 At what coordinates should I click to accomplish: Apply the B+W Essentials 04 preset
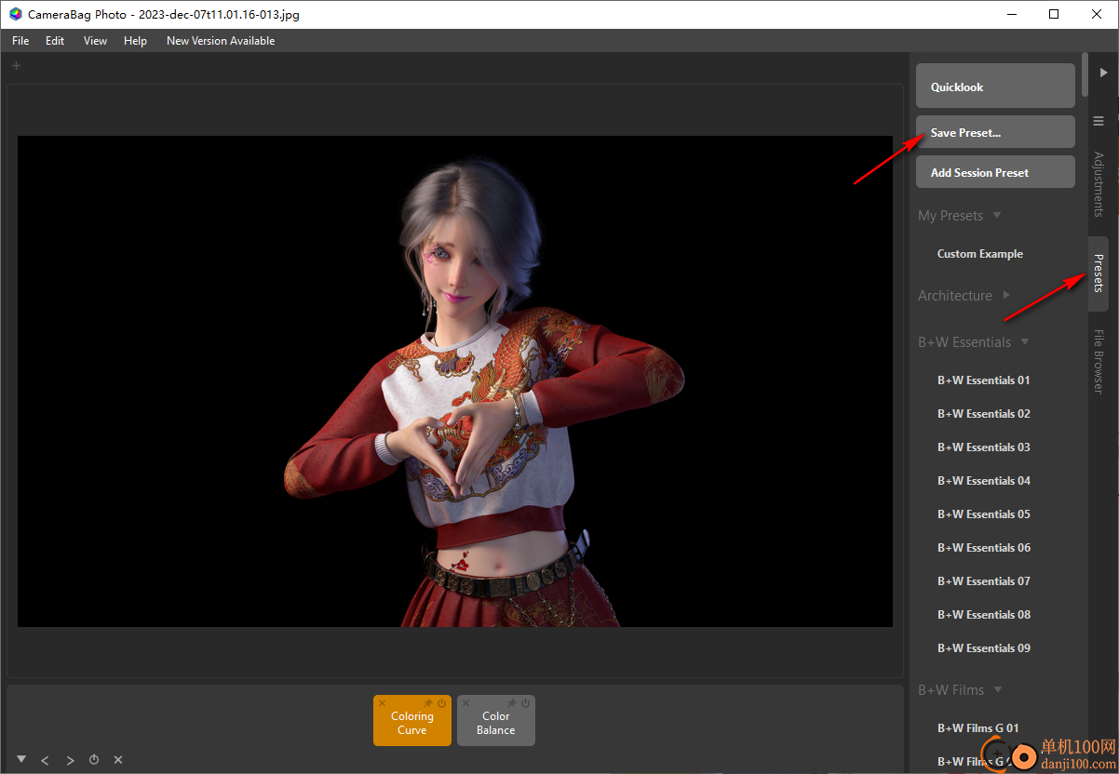[984, 480]
